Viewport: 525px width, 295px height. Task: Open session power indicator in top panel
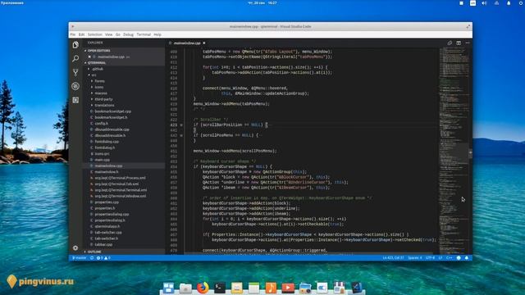pos(521,3)
